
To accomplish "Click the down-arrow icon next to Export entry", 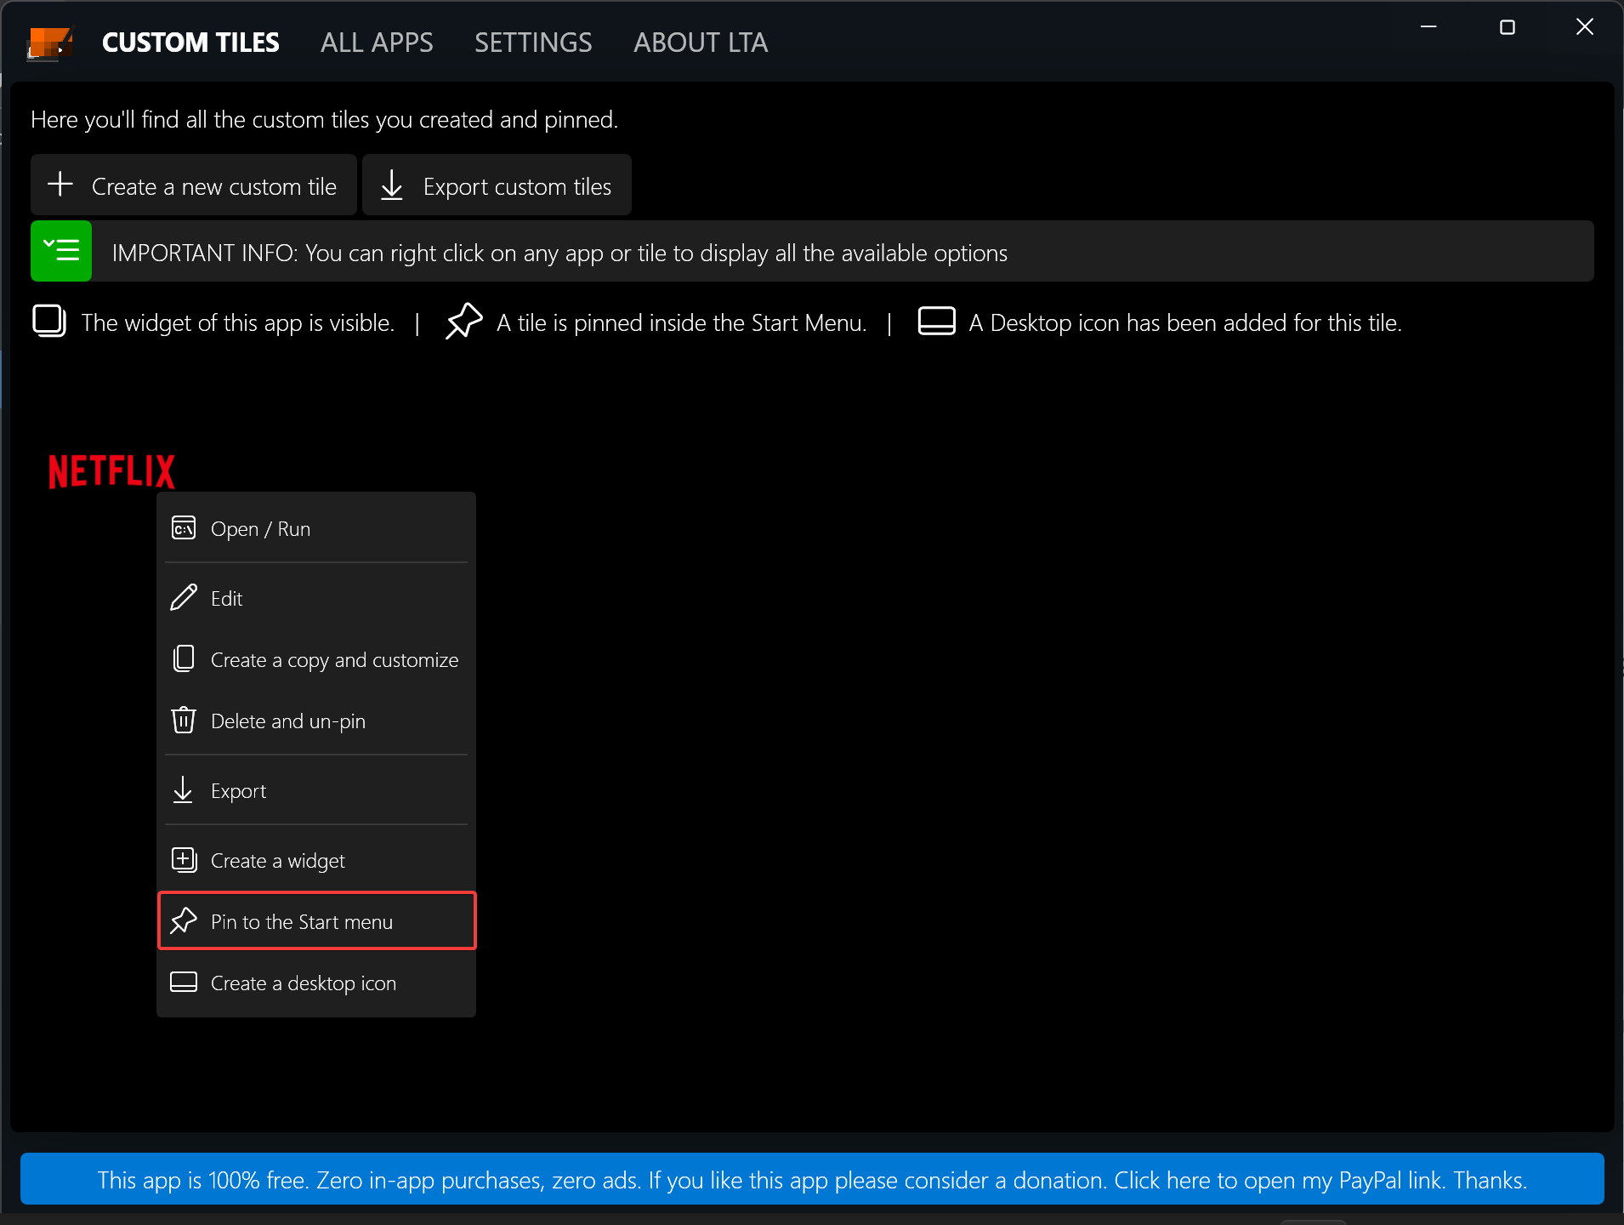I will 184,790.
